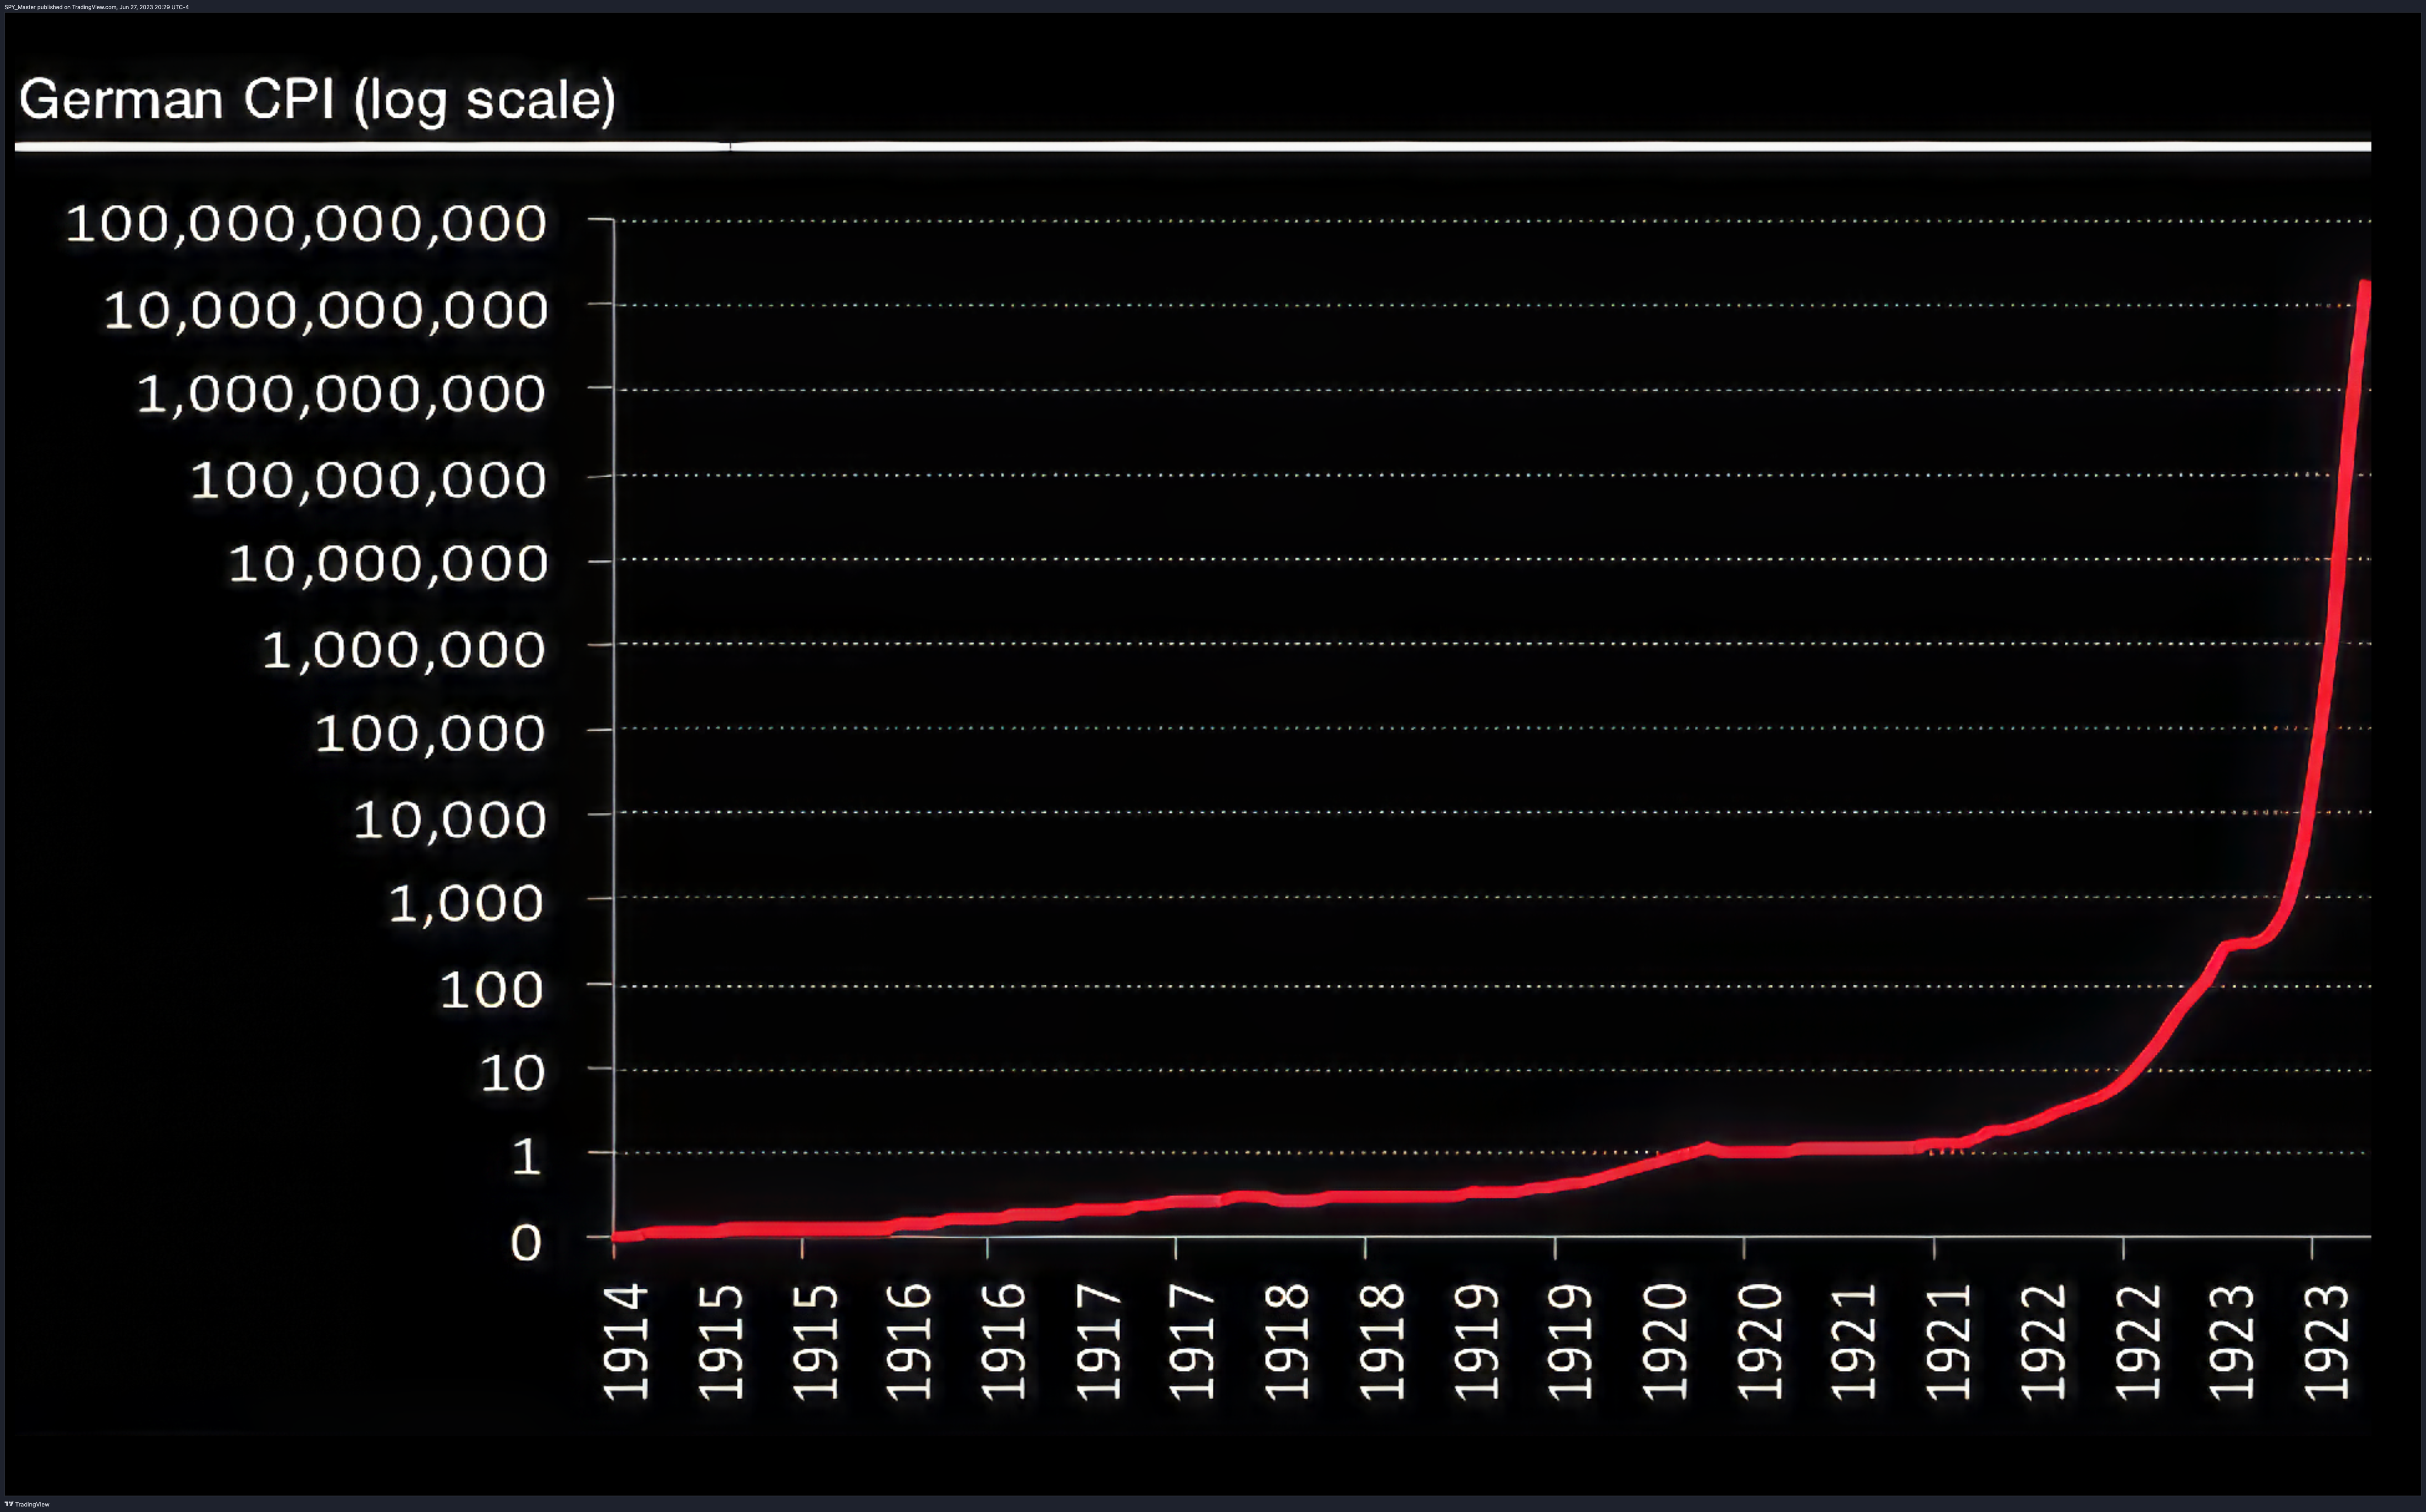The image size is (2426, 1512).
Task: Click the TradingView logo in the footer
Action: 27,1504
